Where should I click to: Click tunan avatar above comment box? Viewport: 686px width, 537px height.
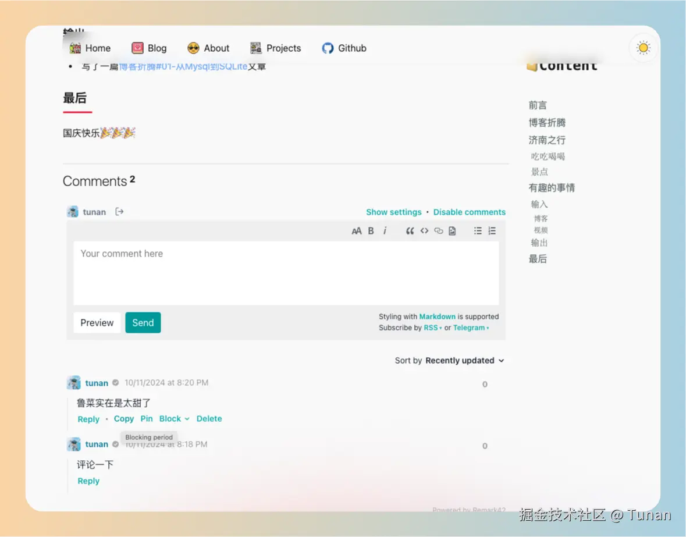click(x=73, y=212)
